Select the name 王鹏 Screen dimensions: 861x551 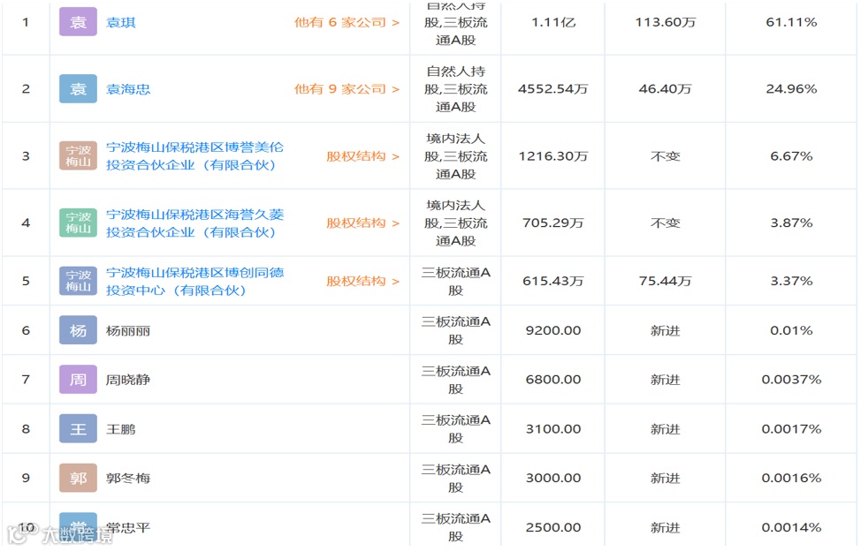click(x=121, y=429)
